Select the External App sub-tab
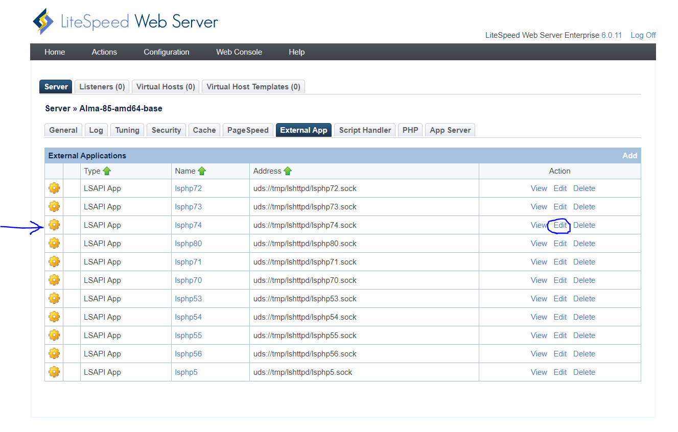This screenshot has height=432, width=678. pos(303,130)
